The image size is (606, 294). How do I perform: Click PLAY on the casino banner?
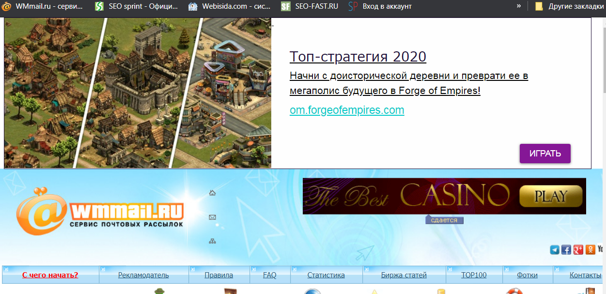551,196
